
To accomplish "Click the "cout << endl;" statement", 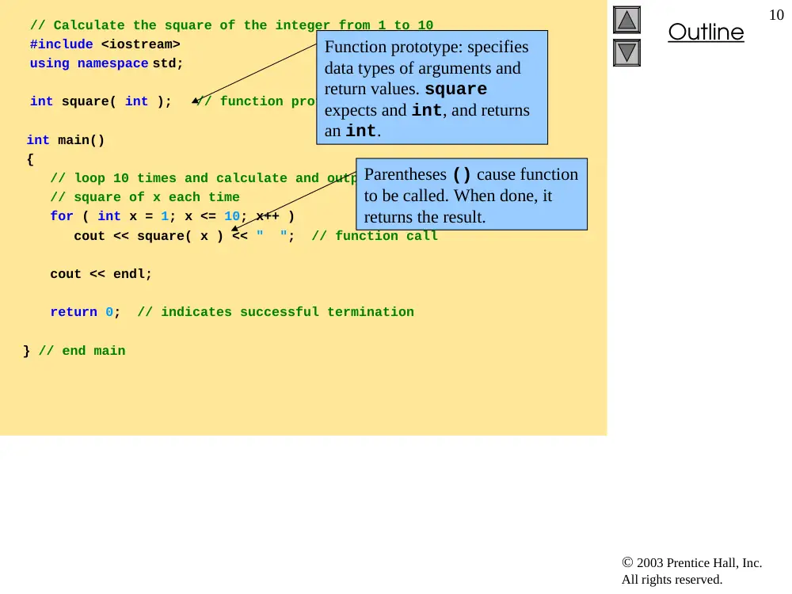I will coord(101,274).
